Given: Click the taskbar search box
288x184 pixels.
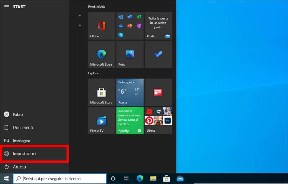Looking at the screenshot, I should tap(60, 179).
